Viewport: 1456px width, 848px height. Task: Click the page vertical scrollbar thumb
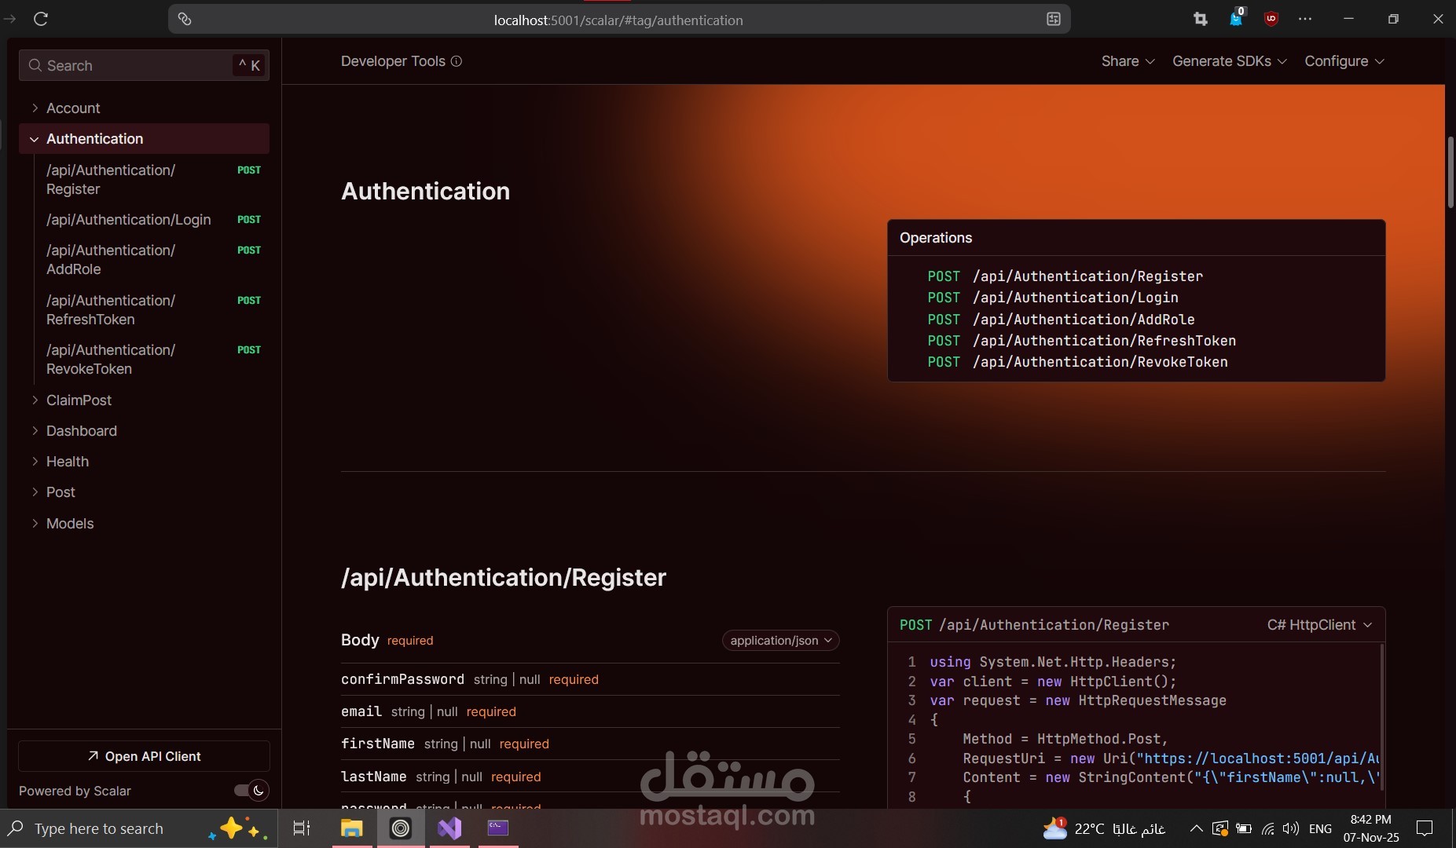pos(1450,173)
